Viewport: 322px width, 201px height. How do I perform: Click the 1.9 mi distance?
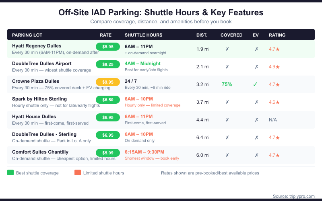[x=203, y=49]
